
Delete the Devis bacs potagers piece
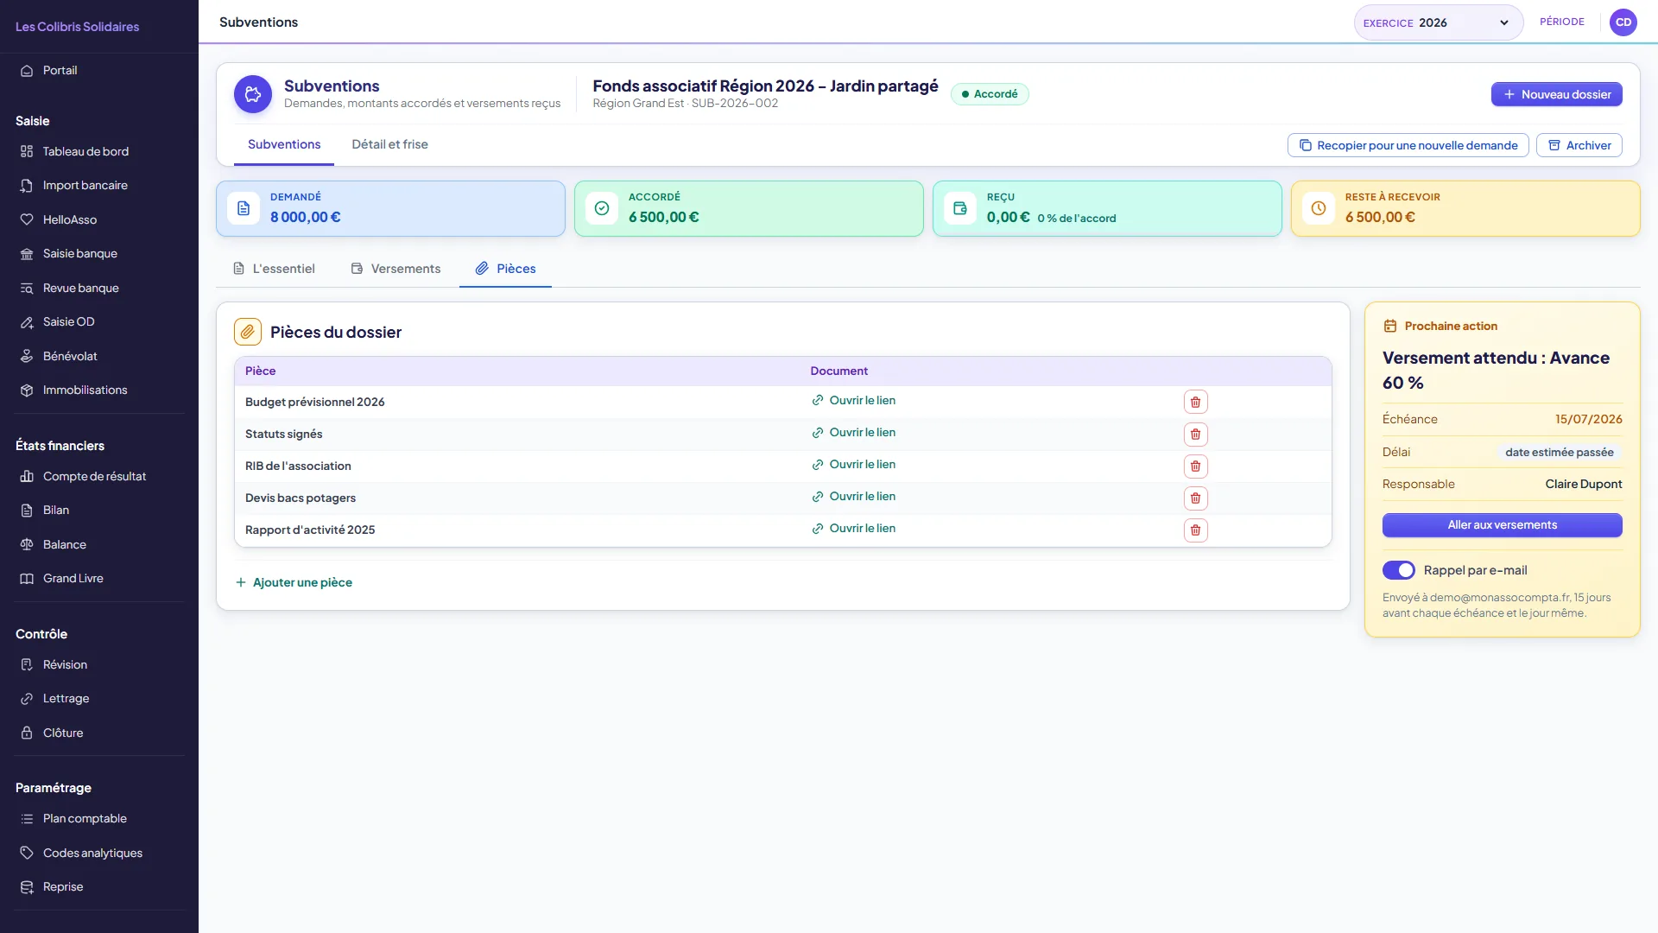tap(1195, 498)
